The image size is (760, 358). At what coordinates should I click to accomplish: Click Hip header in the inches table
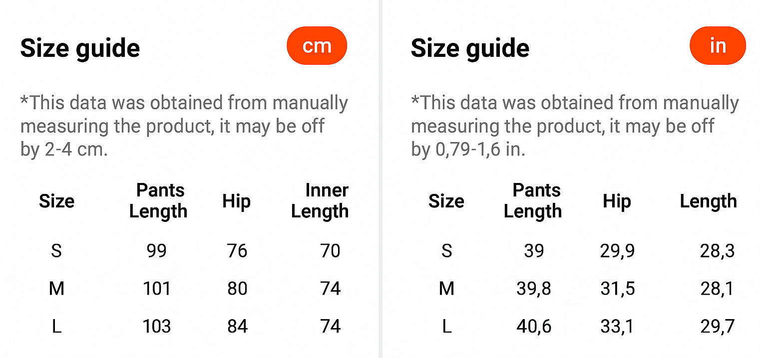(617, 201)
